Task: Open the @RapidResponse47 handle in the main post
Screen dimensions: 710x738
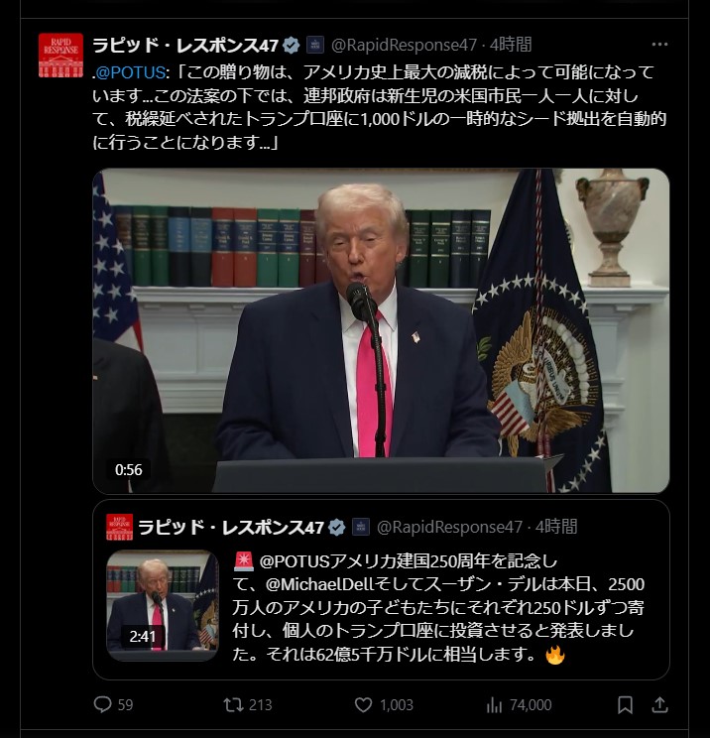Action: [x=405, y=45]
